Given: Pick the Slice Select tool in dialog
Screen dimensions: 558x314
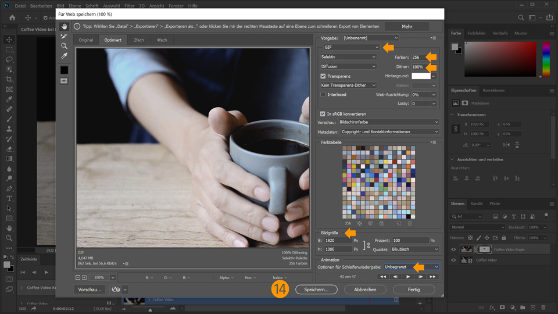Looking at the screenshot, I should [x=64, y=36].
